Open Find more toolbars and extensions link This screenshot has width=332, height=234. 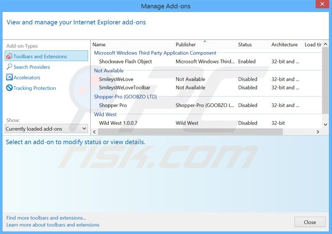click(x=46, y=218)
